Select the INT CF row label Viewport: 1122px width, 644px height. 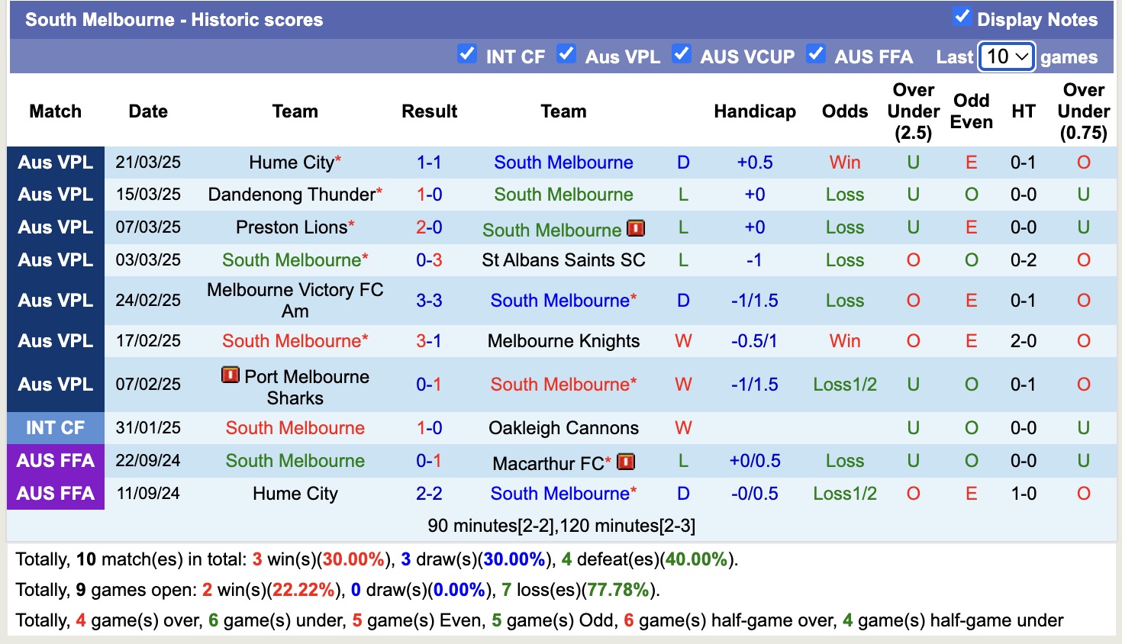click(55, 427)
